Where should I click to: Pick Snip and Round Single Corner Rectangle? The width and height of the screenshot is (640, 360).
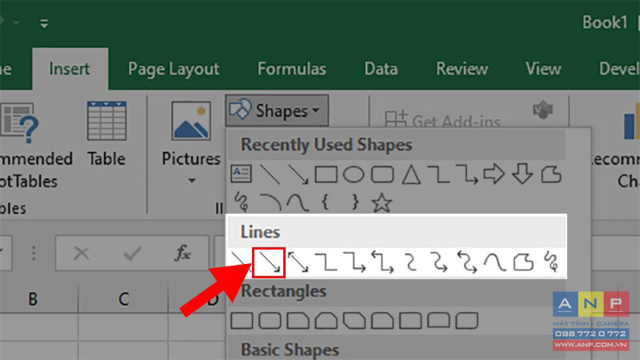tap(382, 321)
